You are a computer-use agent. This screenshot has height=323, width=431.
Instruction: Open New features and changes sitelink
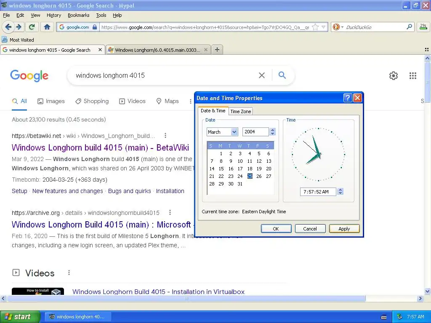pyautogui.click(x=68, y=191)
